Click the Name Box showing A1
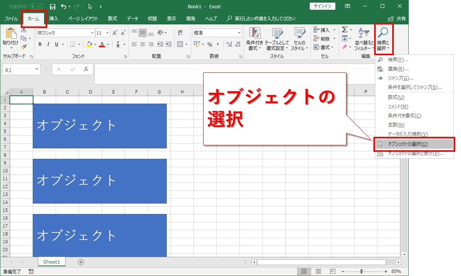This screenshot has height=276, width=461. pyautogui.click(x=21, y=70)
